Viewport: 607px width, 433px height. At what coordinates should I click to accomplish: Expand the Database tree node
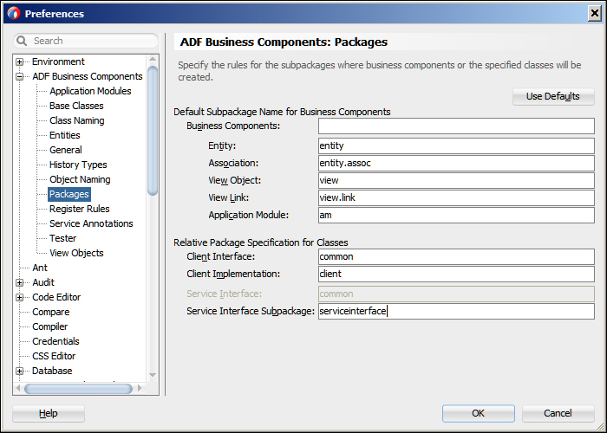[19, 372]
